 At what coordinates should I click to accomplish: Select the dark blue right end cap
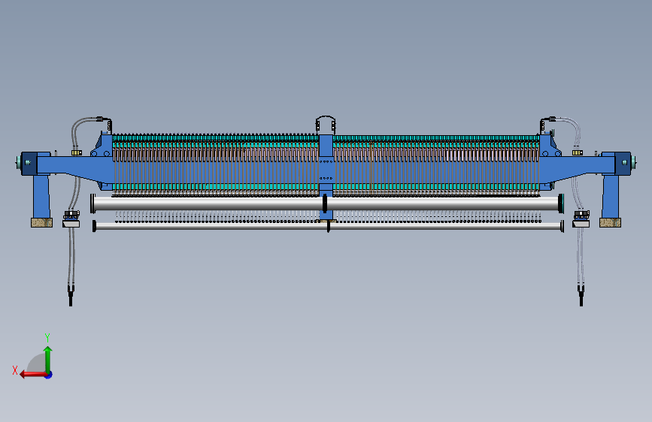pyautogui.click(x=623, y=163)
